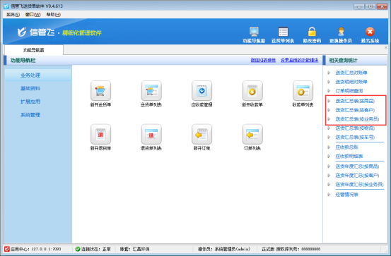This screenshot has height=256, width=391.
Task: Click the 微信扫码使用 link
Action: point(263,60)
